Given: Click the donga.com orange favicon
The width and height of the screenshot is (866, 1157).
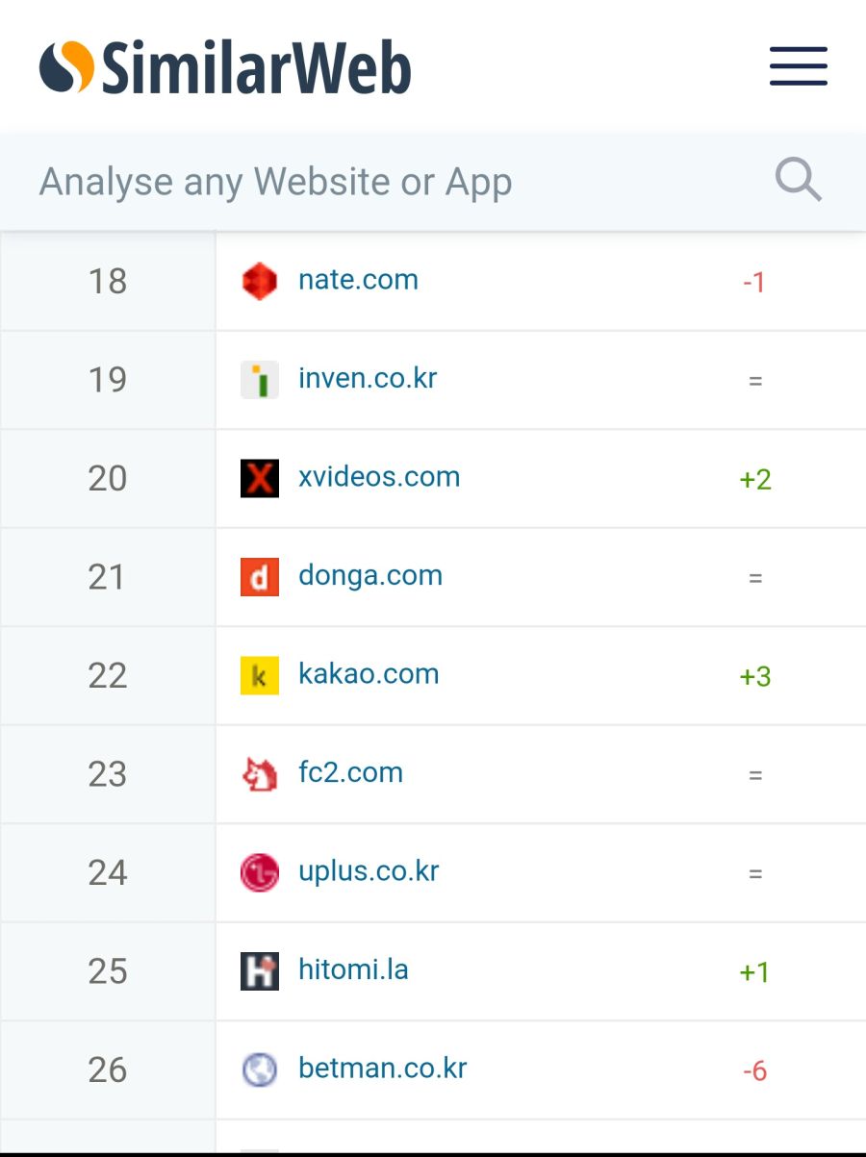Looking at the screenshot, I should pyautogui.click(x=259, y=577).
